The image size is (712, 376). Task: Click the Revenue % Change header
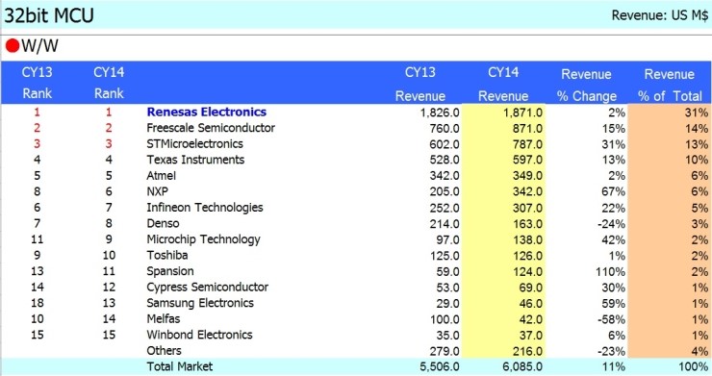(x=586, y=85)
